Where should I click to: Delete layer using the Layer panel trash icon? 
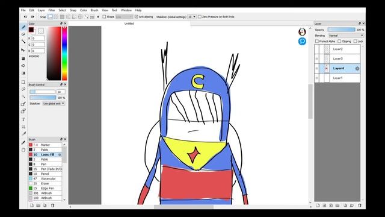pos(360,206)
